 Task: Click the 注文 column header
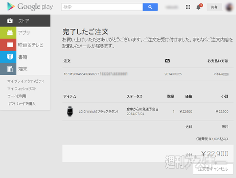(67, 61)
